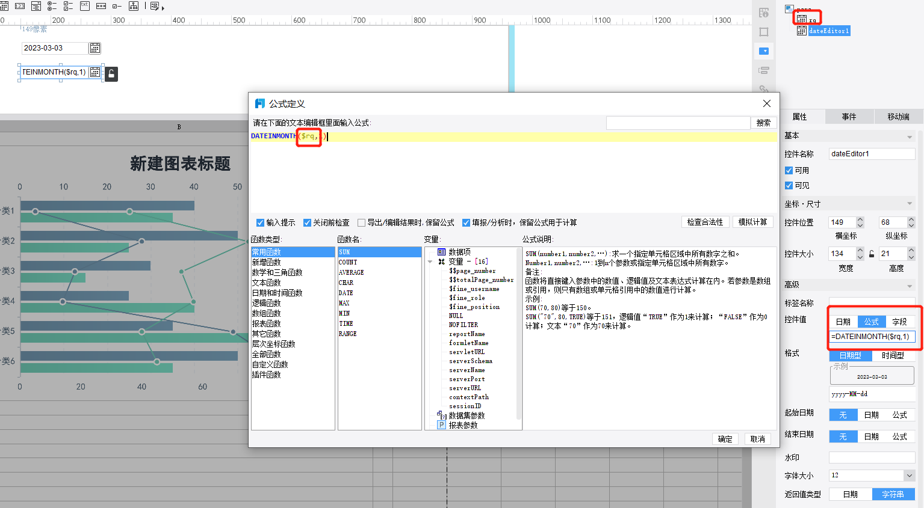Uncheck the 可见 checkbox
This screenshot has height=508, width=924.
789,186
